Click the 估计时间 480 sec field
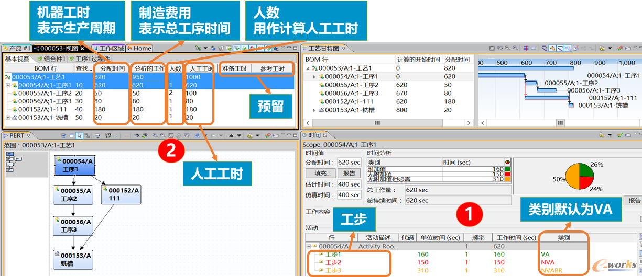The image size is (642, 277). click(349, 184)
